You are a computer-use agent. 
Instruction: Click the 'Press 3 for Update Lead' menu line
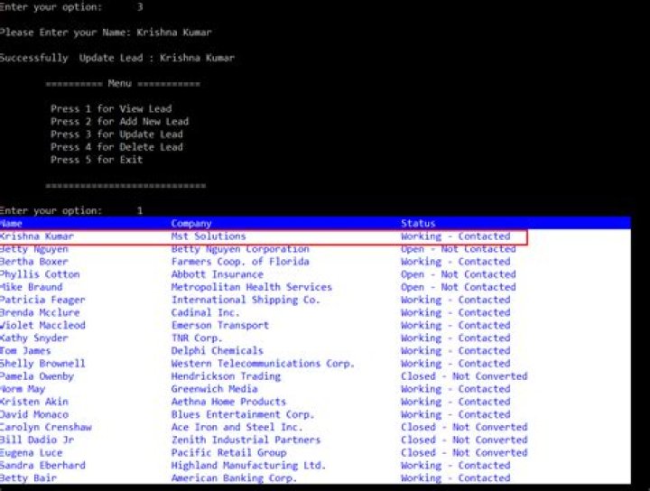coord(116,134)
